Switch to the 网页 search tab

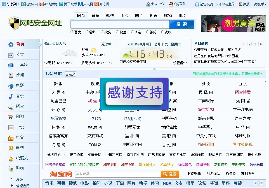(x=81, y=16)
